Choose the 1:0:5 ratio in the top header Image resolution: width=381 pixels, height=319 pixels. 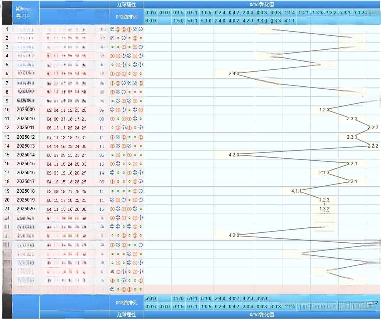[x=206, y=13]
